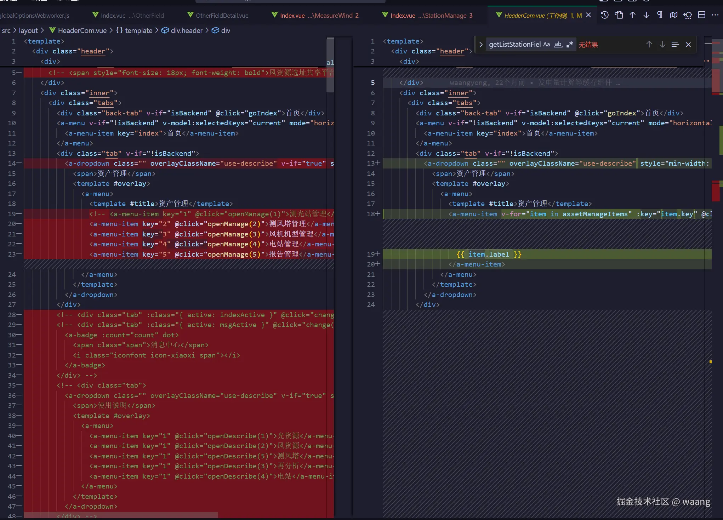The width and height of the screenshot is (723, 520).
Task: Toggle match case option Aa
Action: pos(546,45)
